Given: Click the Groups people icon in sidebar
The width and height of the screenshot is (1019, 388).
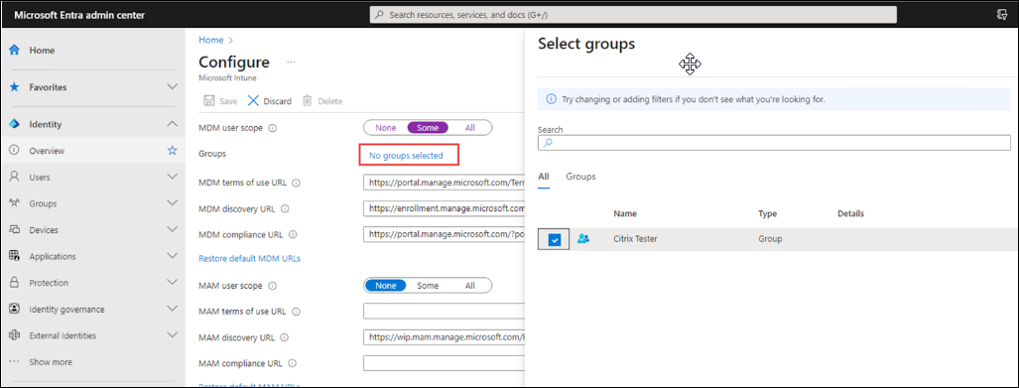Looking at the screenshot, I should point(14,203).
